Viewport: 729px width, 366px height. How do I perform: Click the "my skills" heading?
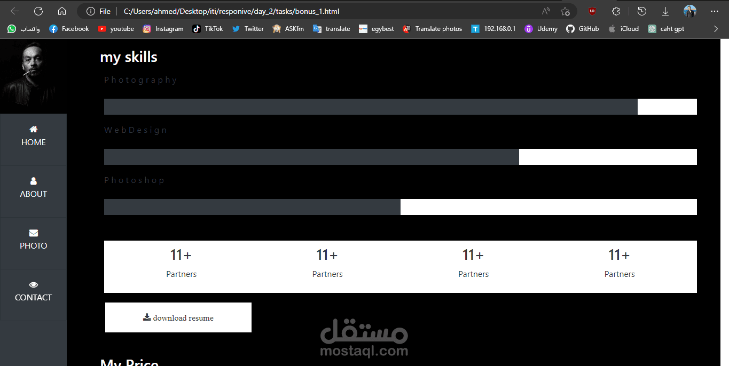(x=129, y=57)
